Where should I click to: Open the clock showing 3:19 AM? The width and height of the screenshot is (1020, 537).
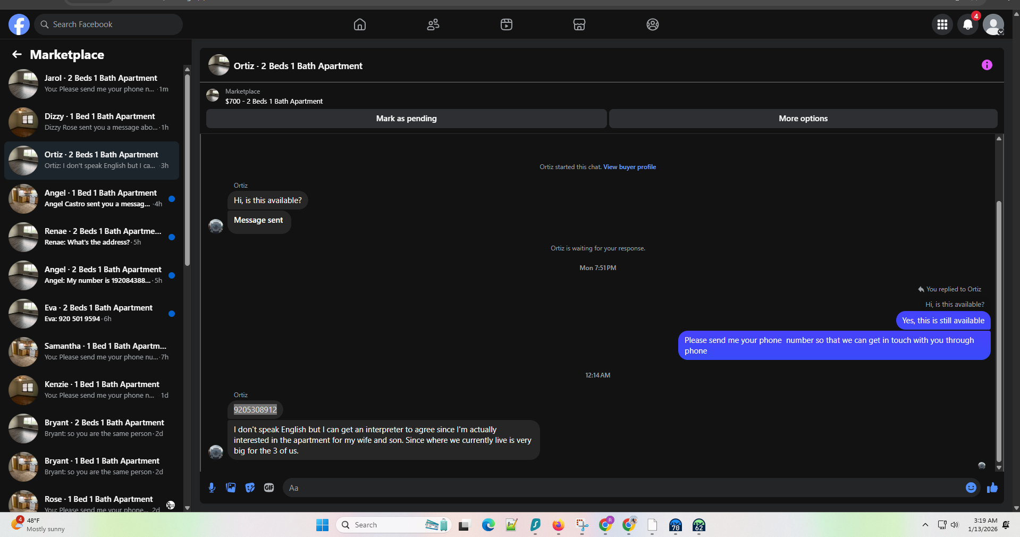(983, 525)
